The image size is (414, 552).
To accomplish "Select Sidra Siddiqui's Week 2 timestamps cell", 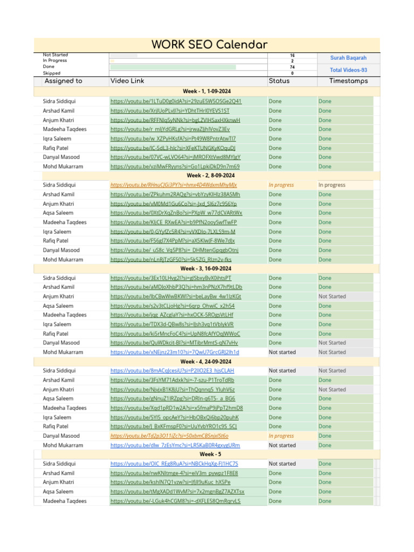I will pyautogui.click(x=346, y=185).
